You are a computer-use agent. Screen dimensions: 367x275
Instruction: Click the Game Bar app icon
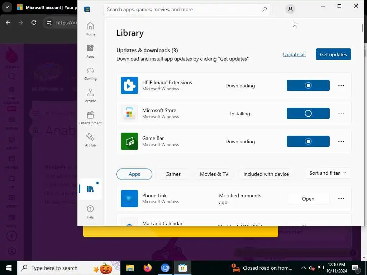coord(129,141)
